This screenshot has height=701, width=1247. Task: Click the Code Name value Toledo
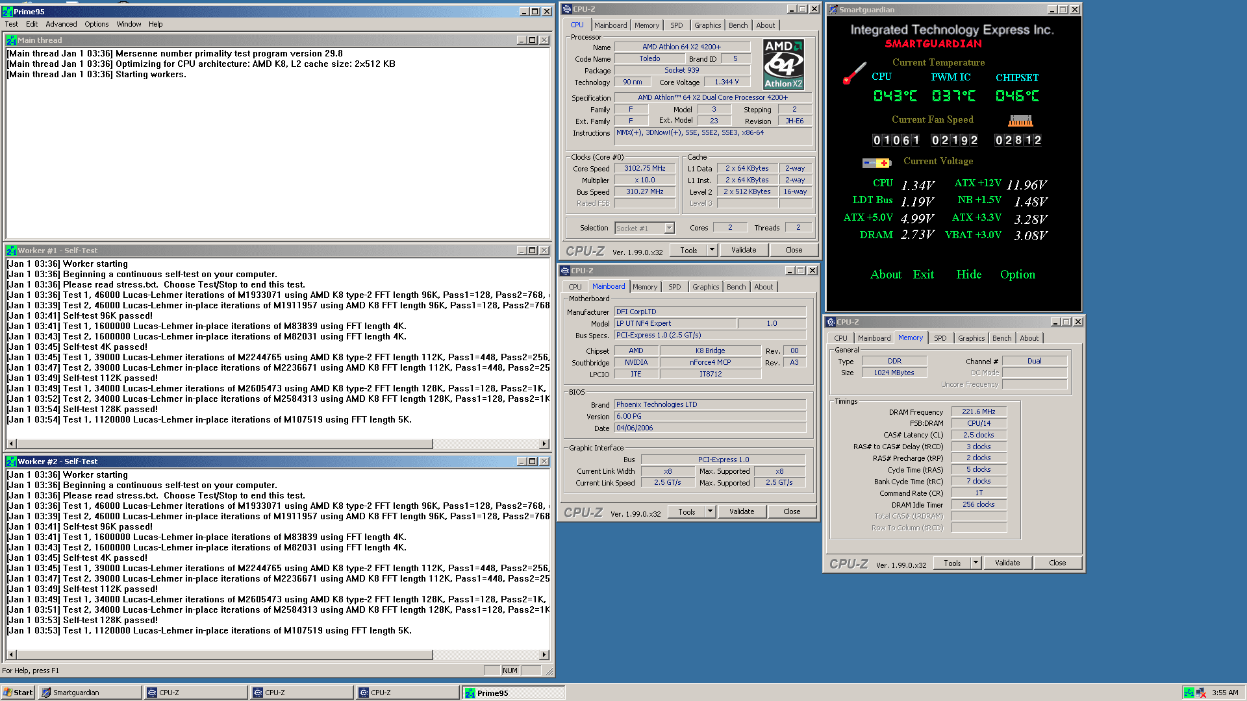pos(649,58)
